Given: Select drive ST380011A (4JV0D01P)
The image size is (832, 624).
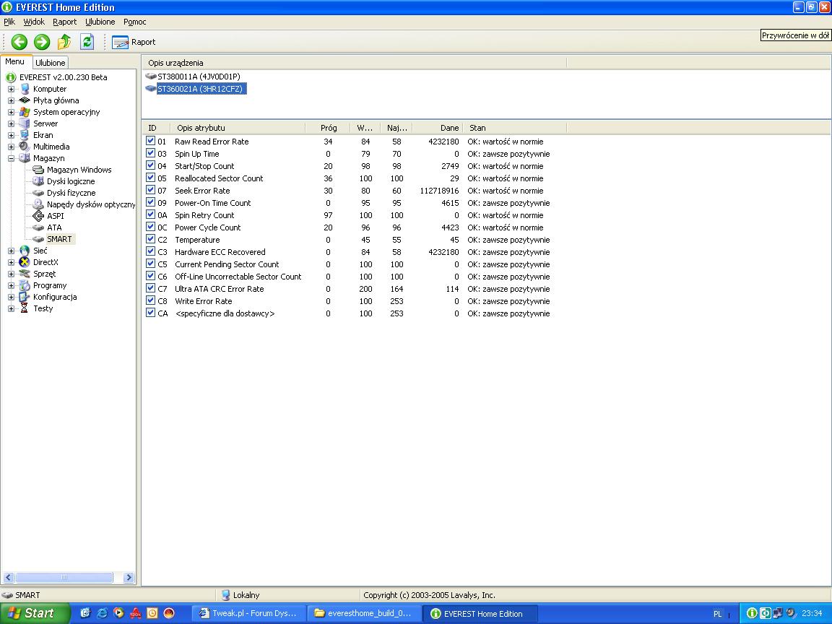Looking at the screenshot, I should (x=199, y=77).
